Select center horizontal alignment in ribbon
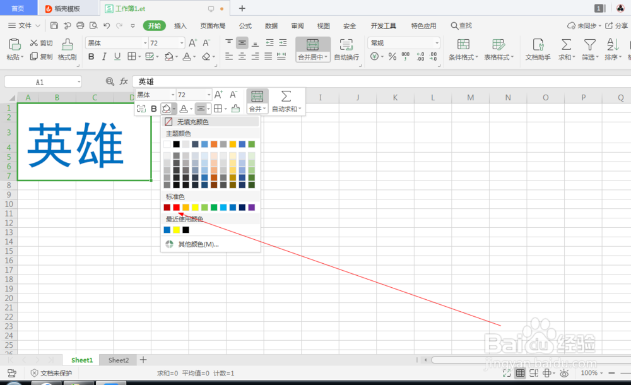 tap(242, 57)
